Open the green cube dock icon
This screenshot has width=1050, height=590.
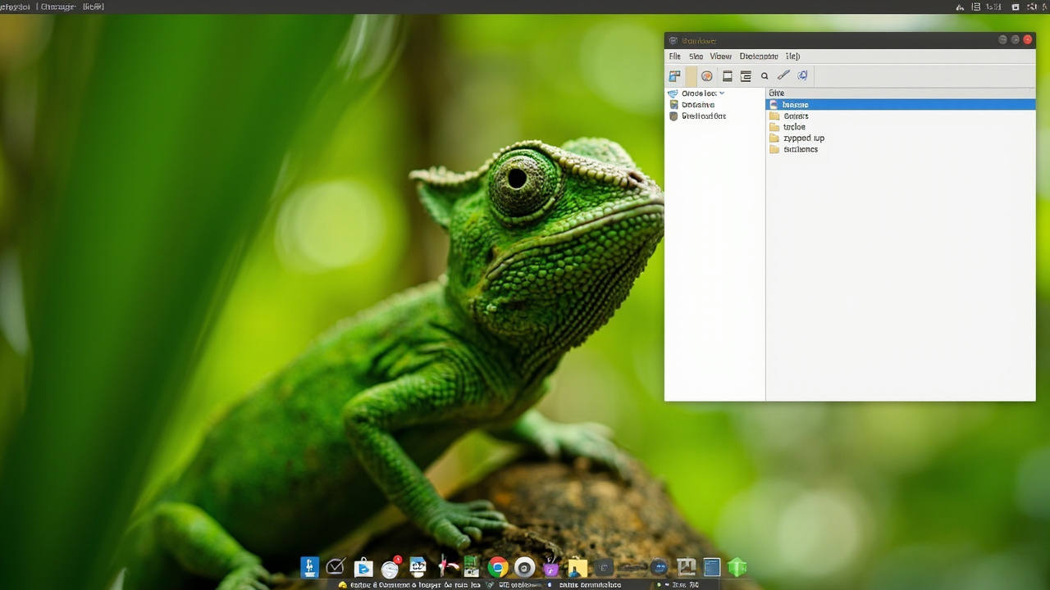737,567
